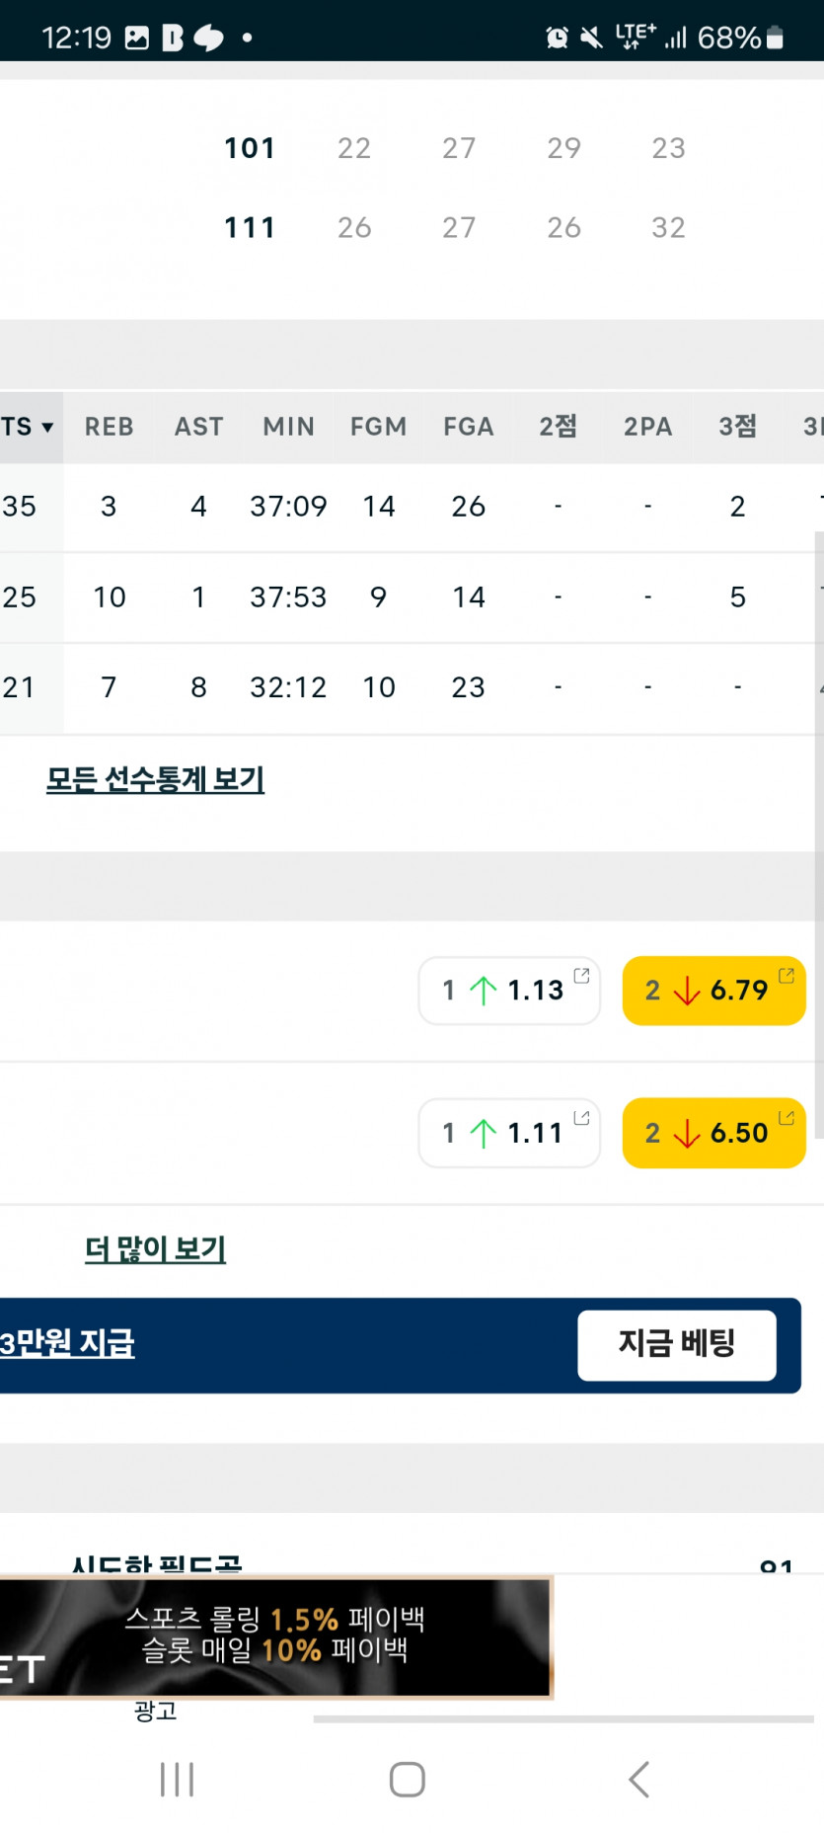Select the AST column header
824x1833 pixels.
pyautogui.click(x=198, y=427)
